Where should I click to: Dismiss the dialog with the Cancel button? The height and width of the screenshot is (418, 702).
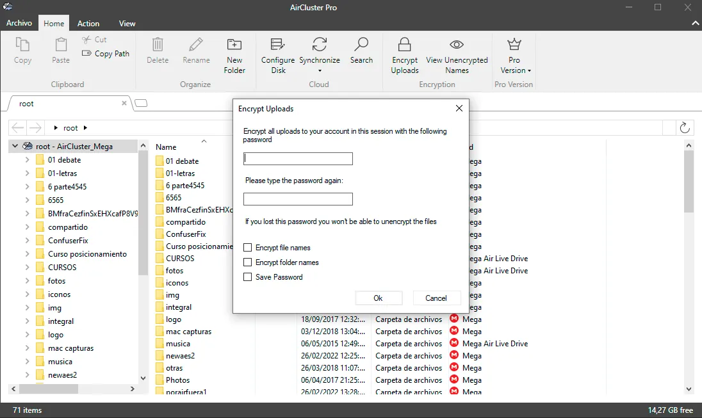click(436, 298)
